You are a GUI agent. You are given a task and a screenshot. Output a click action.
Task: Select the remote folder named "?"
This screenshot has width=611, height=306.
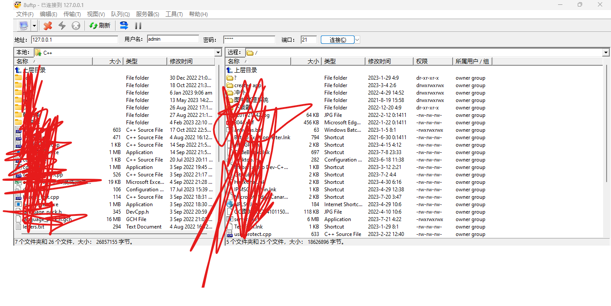pos(235,78)
